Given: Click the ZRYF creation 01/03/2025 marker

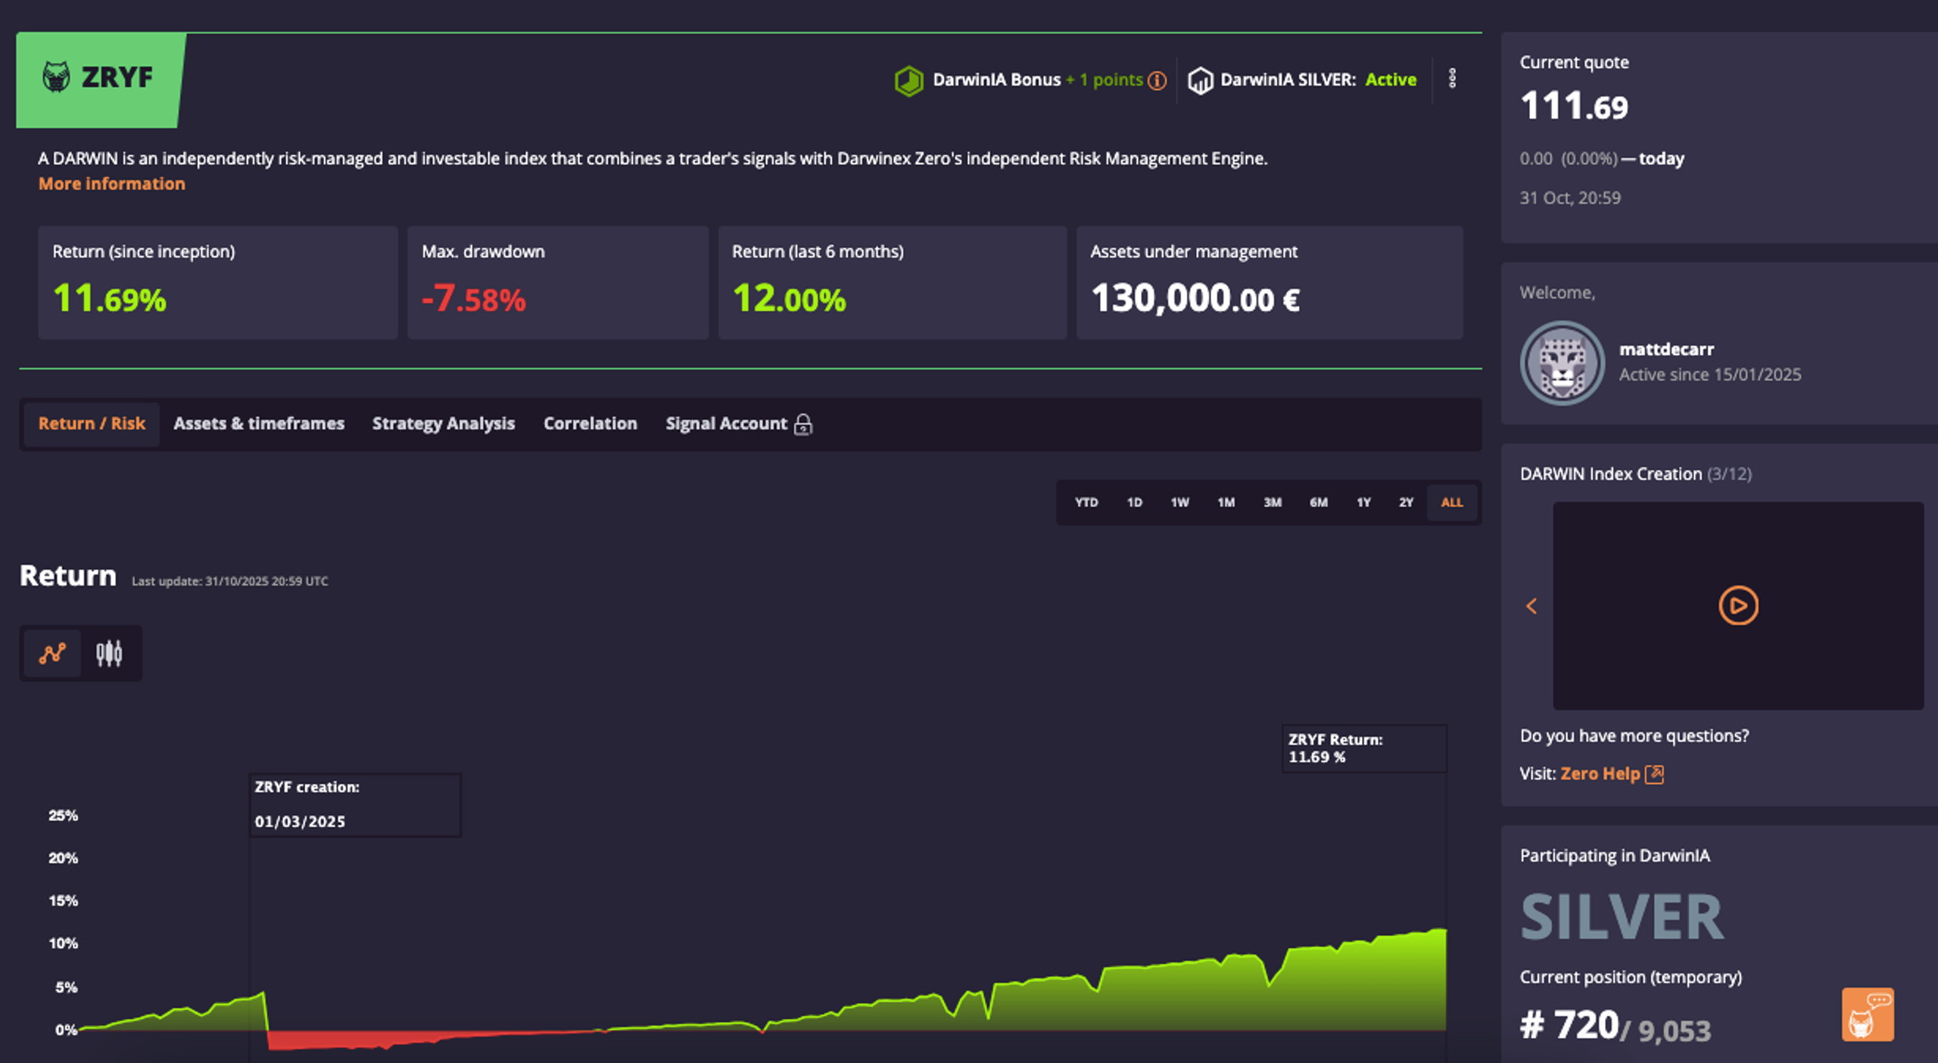Looking at the screenshot, I should [355, 805].
